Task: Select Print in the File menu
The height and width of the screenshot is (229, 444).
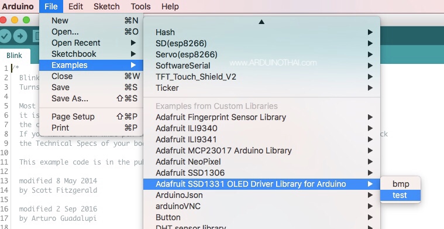Action: pos(91,128)
